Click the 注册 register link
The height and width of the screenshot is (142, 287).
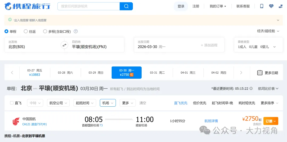(196, 6)
